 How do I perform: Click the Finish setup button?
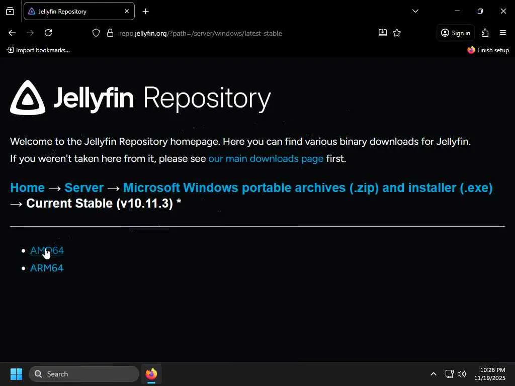pyautogui.click(x=488, y=50)
